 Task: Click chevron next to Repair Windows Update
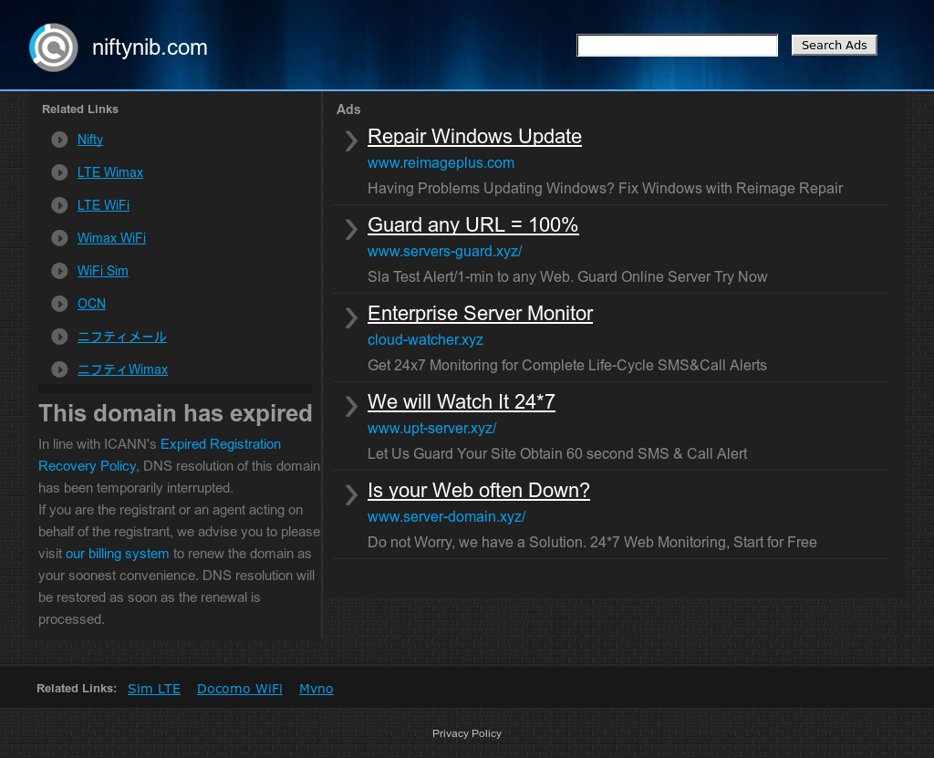point(351,140)
